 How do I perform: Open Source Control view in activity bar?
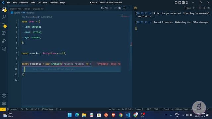[x=4, y=25]
